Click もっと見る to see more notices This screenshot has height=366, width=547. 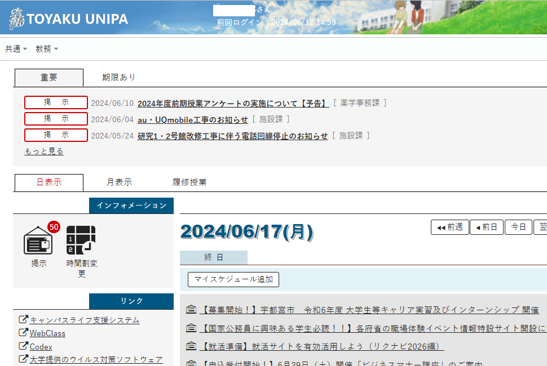(x=44, y=151)
